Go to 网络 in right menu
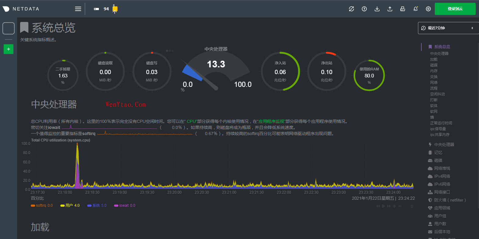 point(434,83)
